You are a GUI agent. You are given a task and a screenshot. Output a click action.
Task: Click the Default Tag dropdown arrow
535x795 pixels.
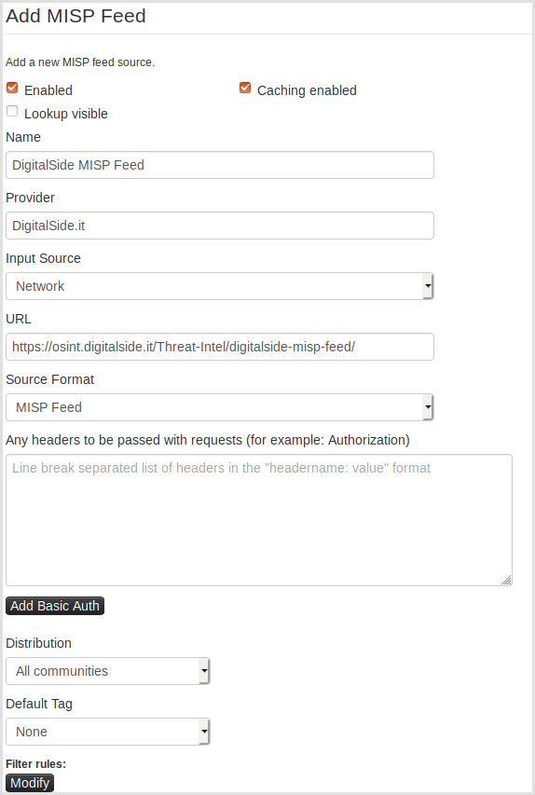coord(204,732)
